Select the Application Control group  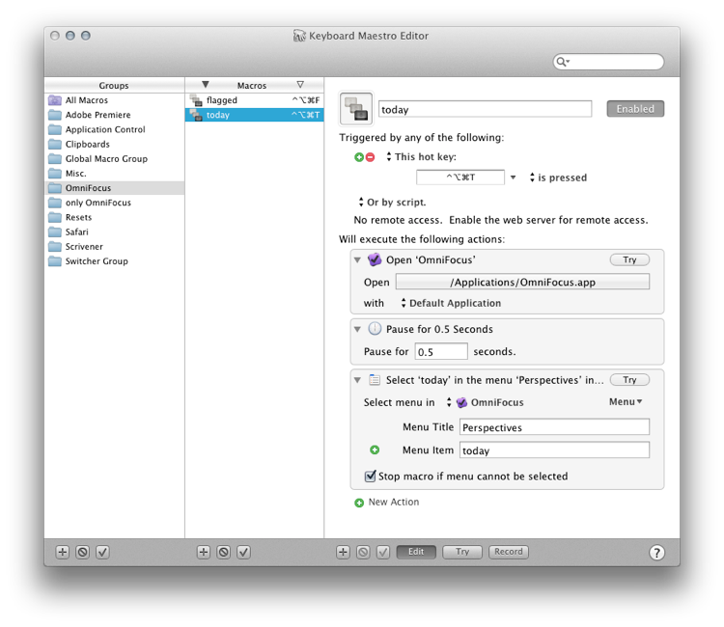coord(115,129)
